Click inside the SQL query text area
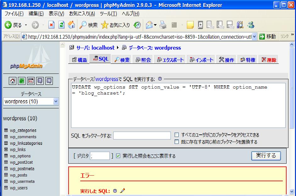 coord(178,105)
